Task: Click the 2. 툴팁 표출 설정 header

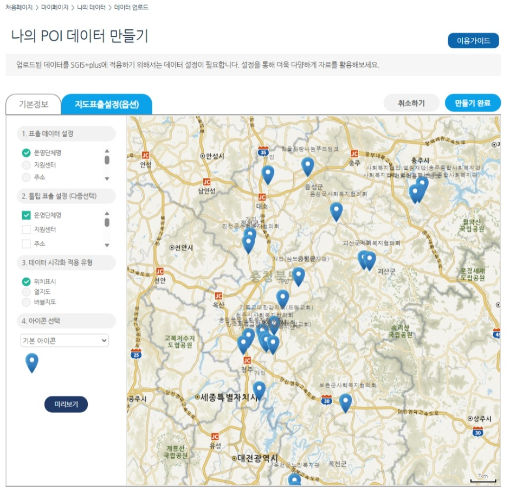Action: click(66, 196)
